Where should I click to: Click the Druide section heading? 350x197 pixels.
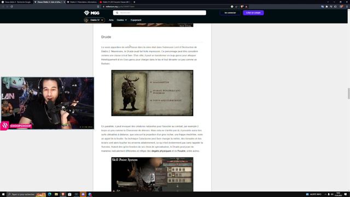point(106,37)
